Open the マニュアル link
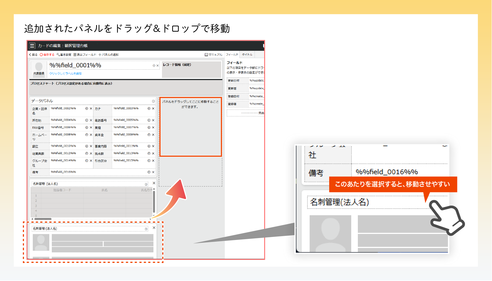Screen dimensions: 492x281 tap(213, 55)
